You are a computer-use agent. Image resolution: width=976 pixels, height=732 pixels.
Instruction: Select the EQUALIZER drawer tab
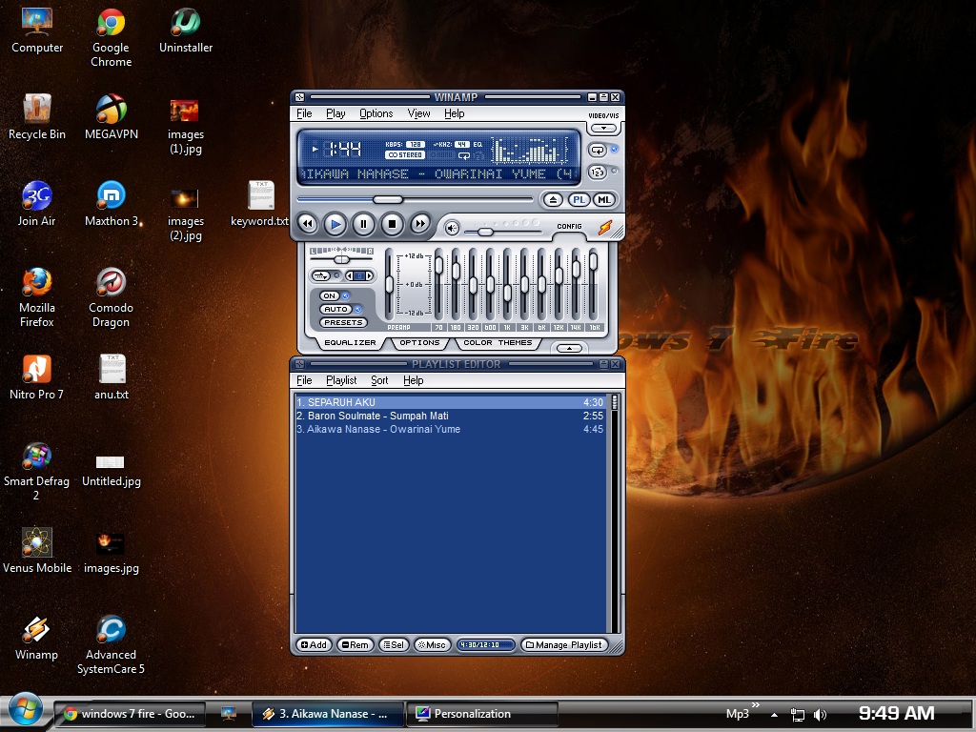(350, 343)
